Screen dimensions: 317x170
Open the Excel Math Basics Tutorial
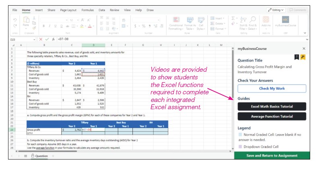point(272,106)
